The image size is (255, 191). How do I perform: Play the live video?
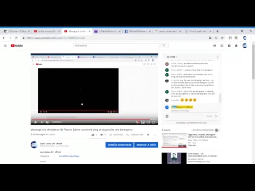point(36,122)
